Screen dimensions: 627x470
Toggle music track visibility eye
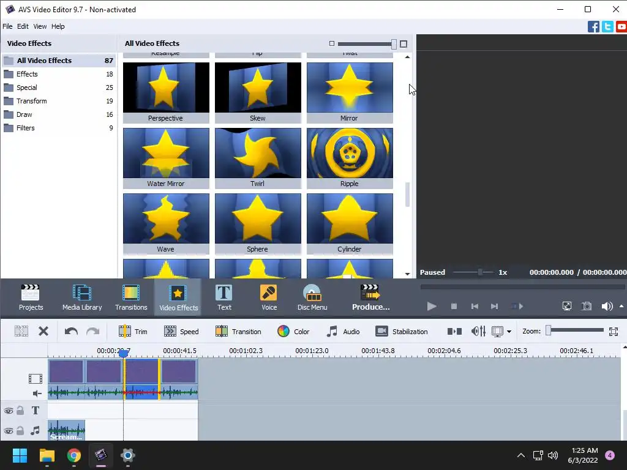pos(9,431)
